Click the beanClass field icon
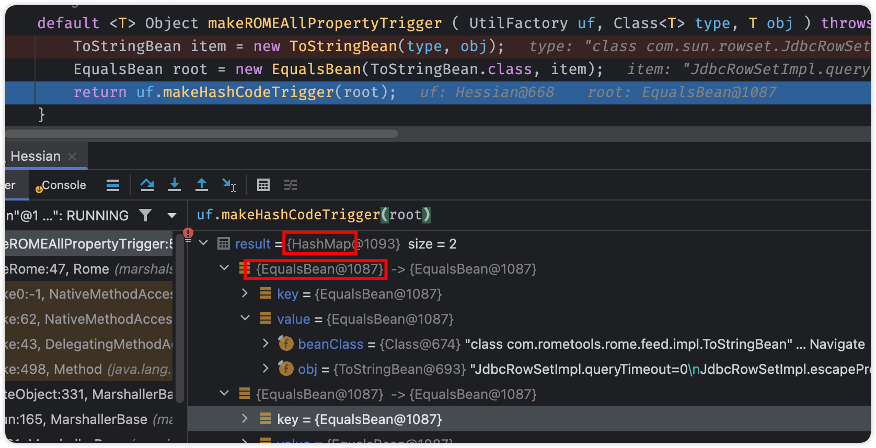 [285, 344]
